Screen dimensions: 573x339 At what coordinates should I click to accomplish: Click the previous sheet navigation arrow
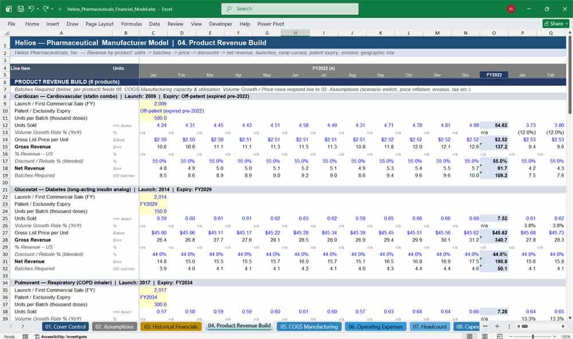pos(10,326)
